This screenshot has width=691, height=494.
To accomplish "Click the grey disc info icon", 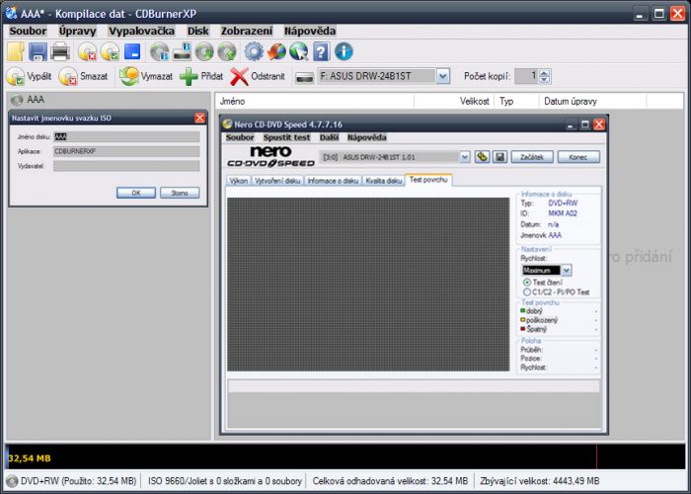I will [160, 51].
